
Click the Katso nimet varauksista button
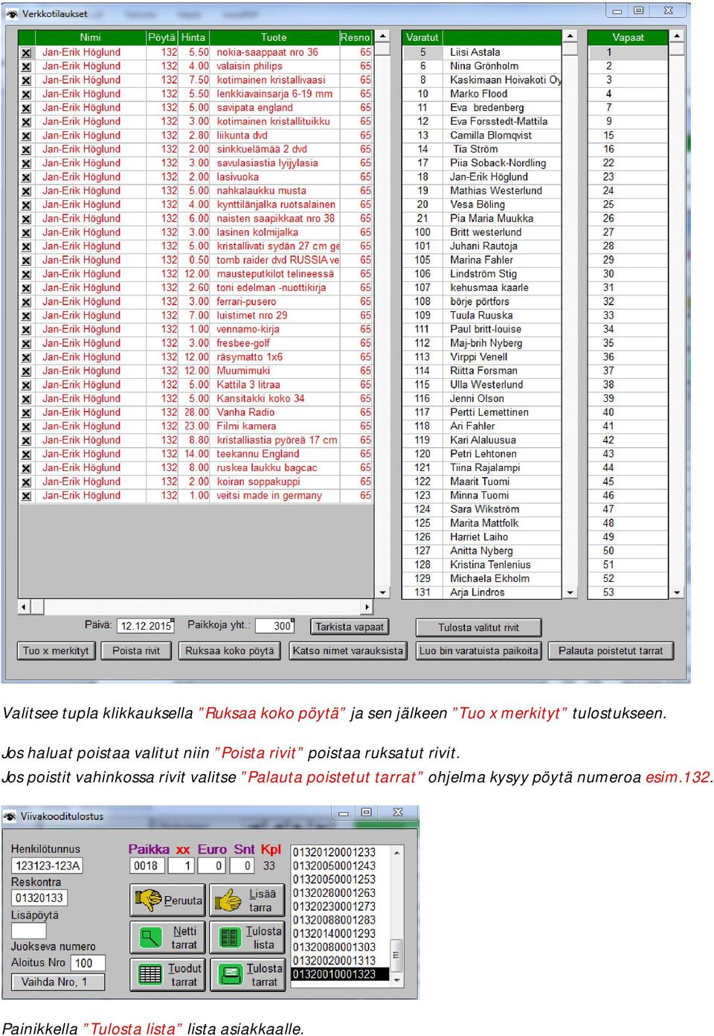coord(348,650)
